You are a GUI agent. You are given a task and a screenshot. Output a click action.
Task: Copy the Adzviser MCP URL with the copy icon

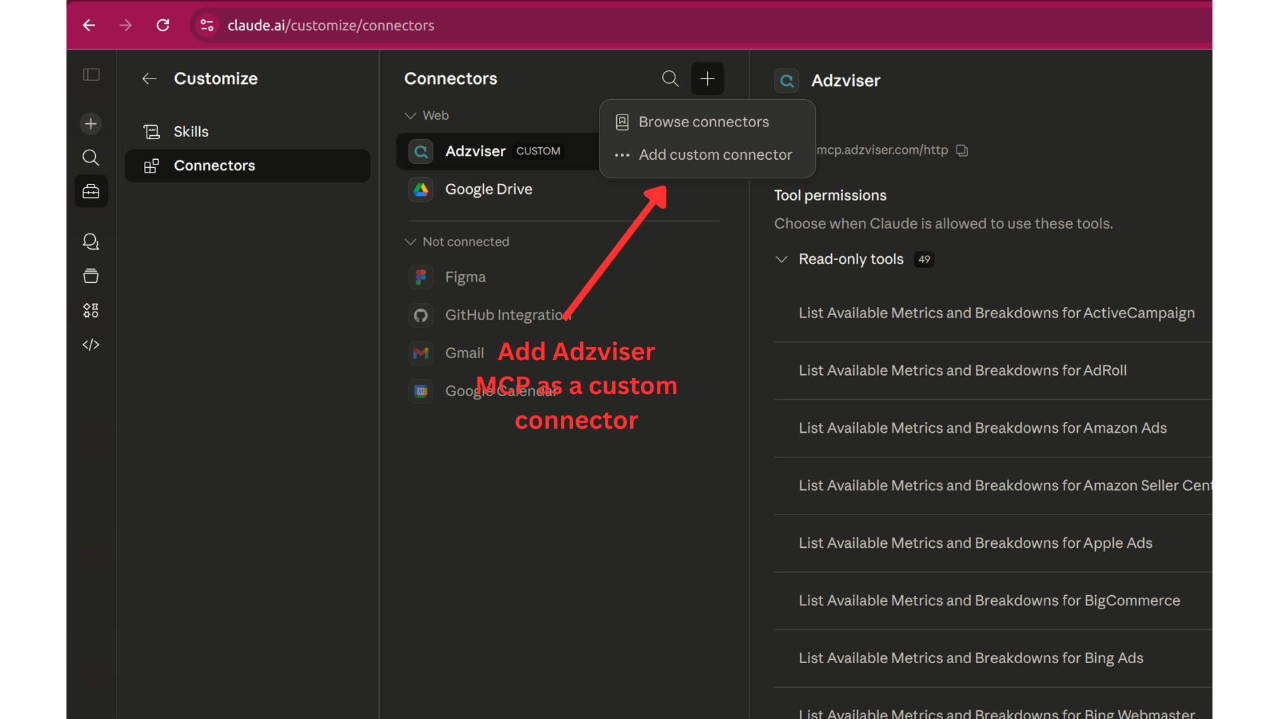click(962, 150)
